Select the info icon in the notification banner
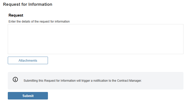The width and height of the screenshot is (189, 103). pyautogui.click(x=15, y=79)
